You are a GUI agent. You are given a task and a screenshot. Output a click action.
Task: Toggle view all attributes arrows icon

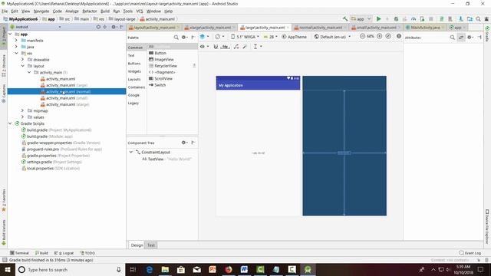pyautogui.click(x=461, y=38)
